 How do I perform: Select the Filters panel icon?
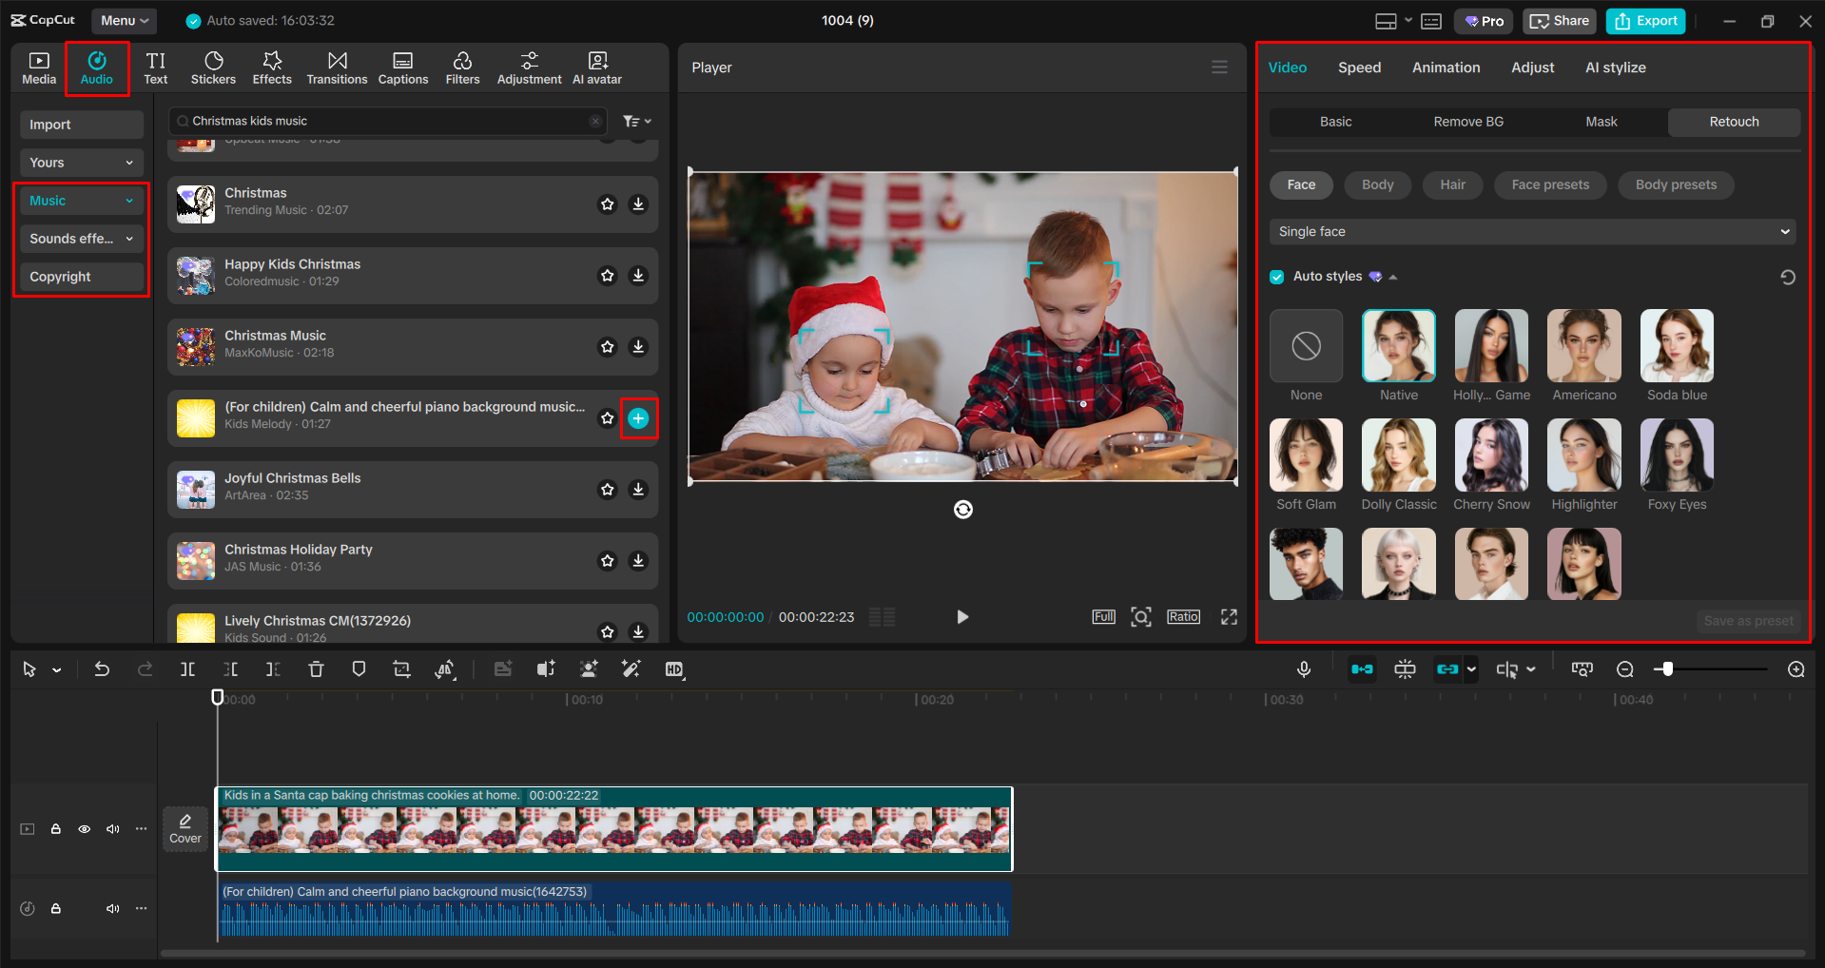click(x=462, y=67)
